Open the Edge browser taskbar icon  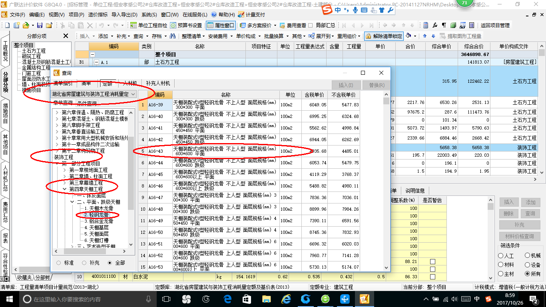click(x=228, y=299)
